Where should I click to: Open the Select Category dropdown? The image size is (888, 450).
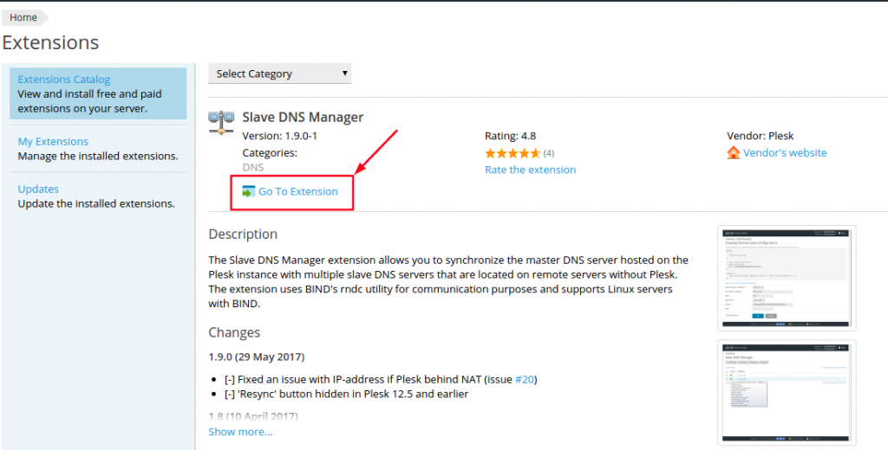[x=280, y=74]
